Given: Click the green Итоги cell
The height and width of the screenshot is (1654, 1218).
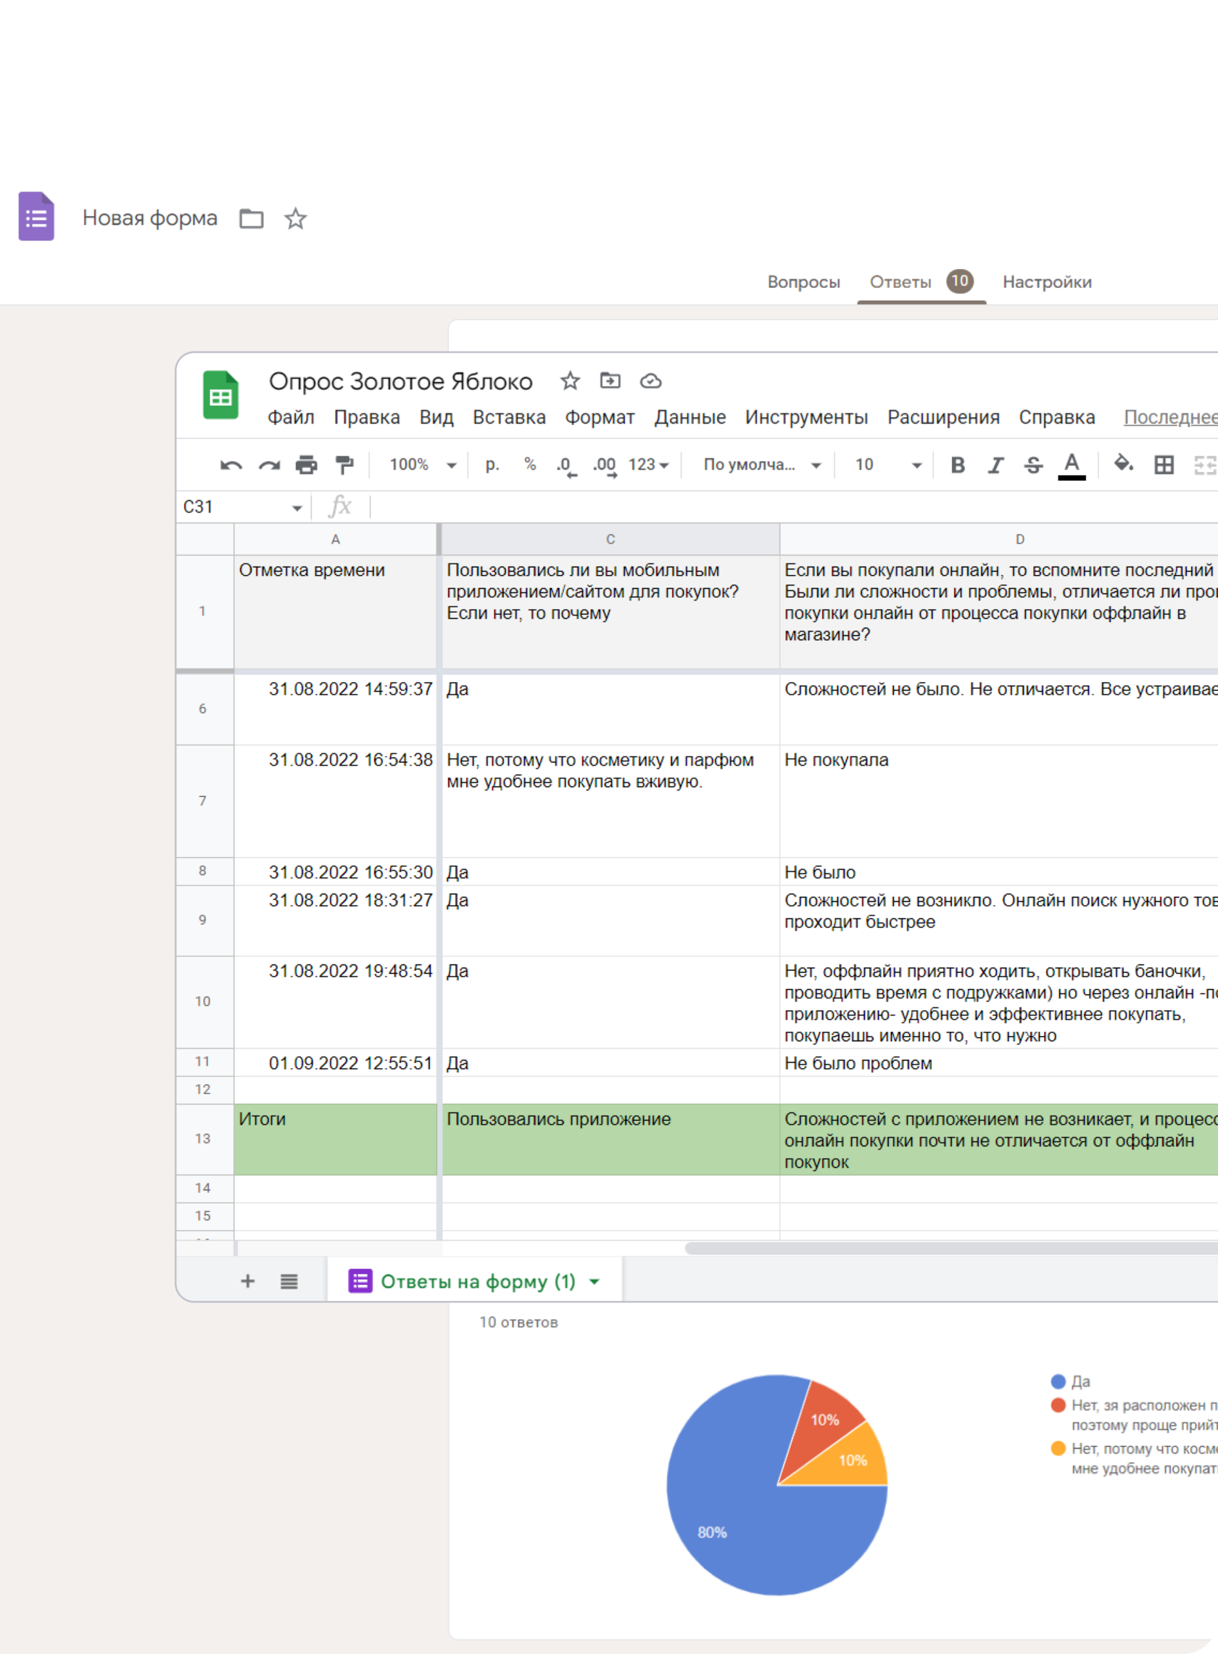Looking at the screenshot, I should (336, 1139).
